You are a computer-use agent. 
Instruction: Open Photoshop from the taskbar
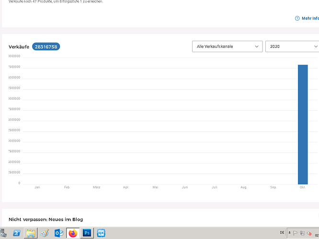click(x=87, y=233)
